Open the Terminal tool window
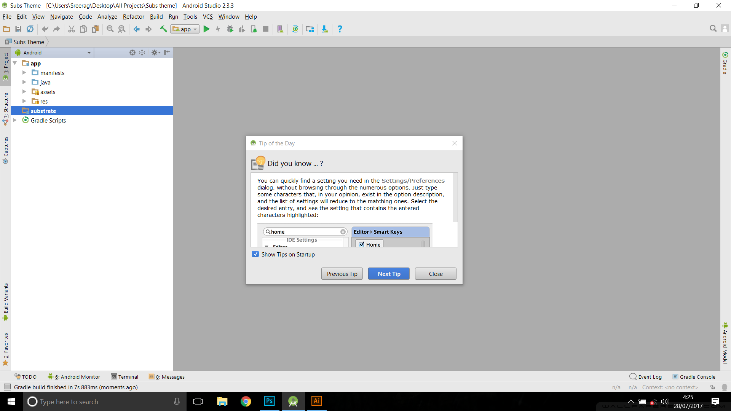 point(124,377)
